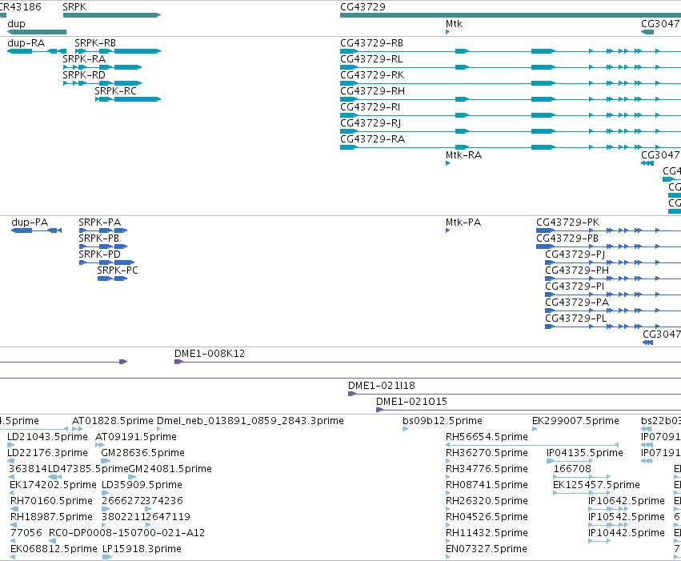Select EST bs09b12.5prime

pos(442,421)
